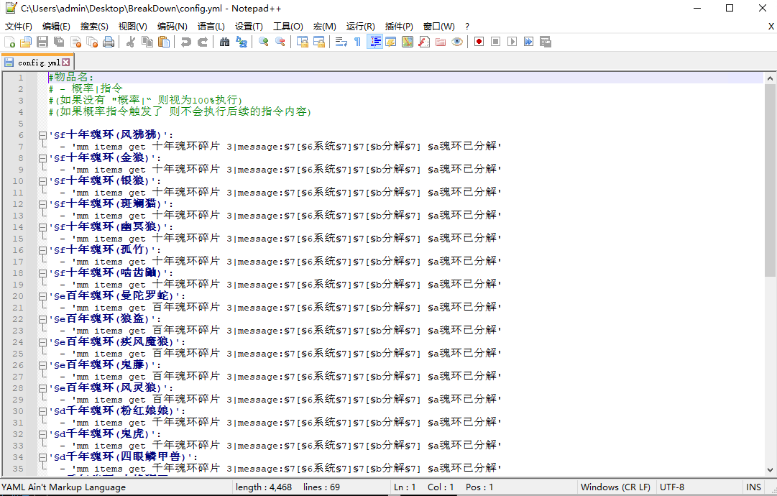Run the recorded macro with the play icon
This screenshot has height=496, width=777.
[x=511, y=42]
